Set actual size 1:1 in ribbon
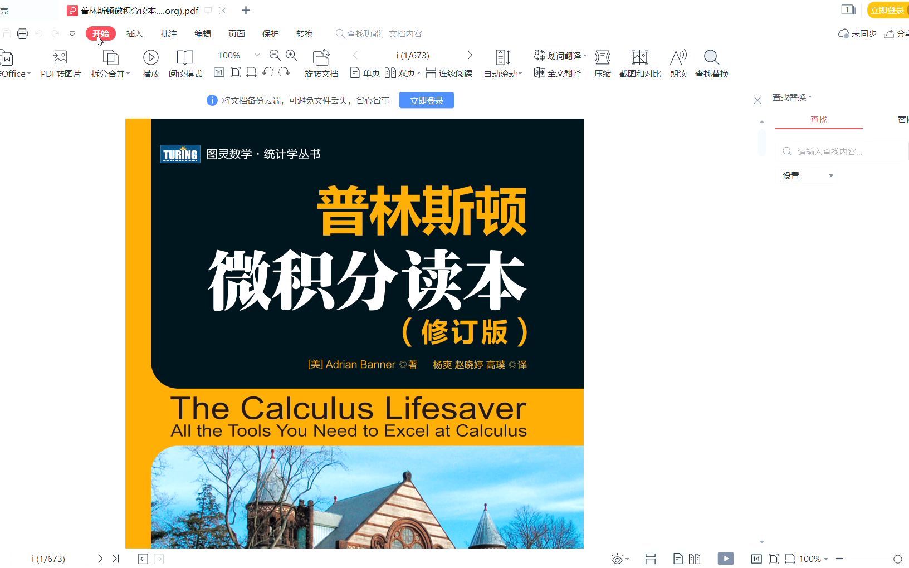 pyautogui.click(x=219, y=72)
